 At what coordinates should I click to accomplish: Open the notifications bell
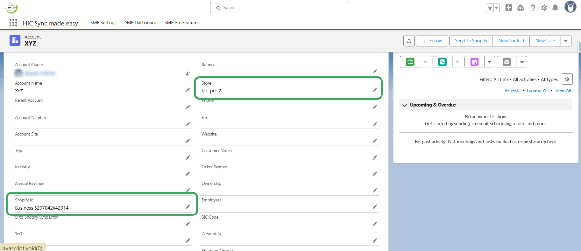click(x=555, y=8)
